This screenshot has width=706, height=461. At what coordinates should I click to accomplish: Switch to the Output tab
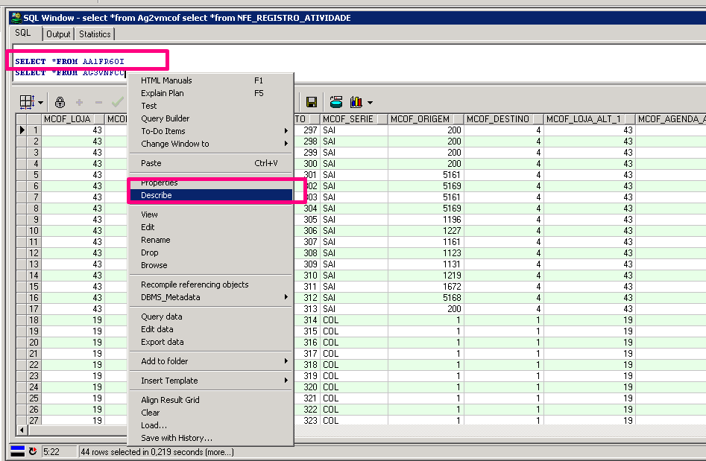click(x=58, y=34)
